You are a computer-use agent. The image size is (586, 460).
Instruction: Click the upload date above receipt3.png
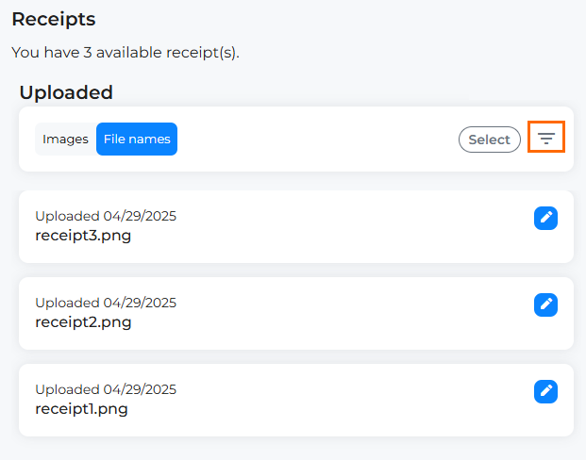pyautogui.click(x=106, y=216)
